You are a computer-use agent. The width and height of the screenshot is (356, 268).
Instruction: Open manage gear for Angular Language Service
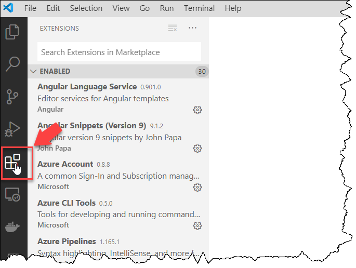point(197,110)
